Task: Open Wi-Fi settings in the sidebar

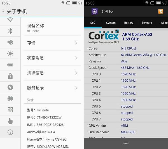Action: pyautogui.click(x=10, y=20)
